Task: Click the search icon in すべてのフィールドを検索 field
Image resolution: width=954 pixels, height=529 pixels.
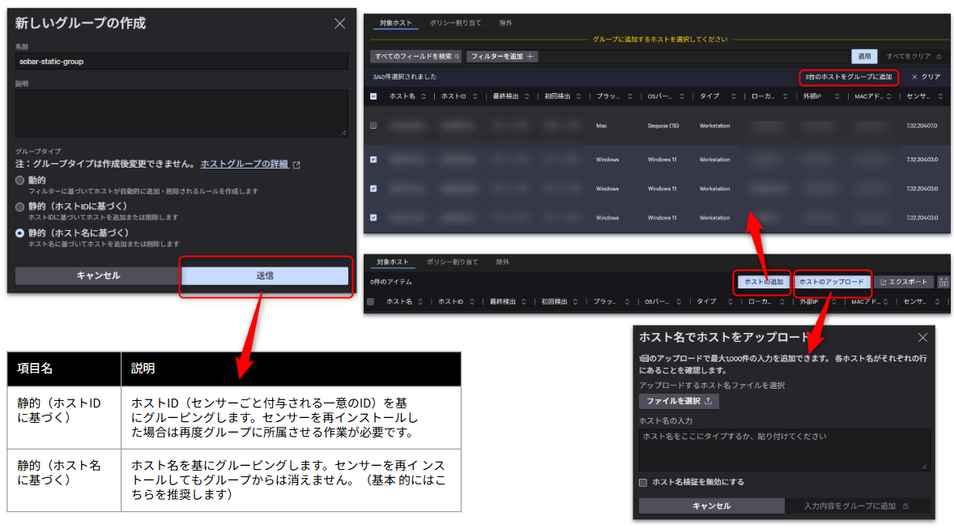Action: (458, 55)
